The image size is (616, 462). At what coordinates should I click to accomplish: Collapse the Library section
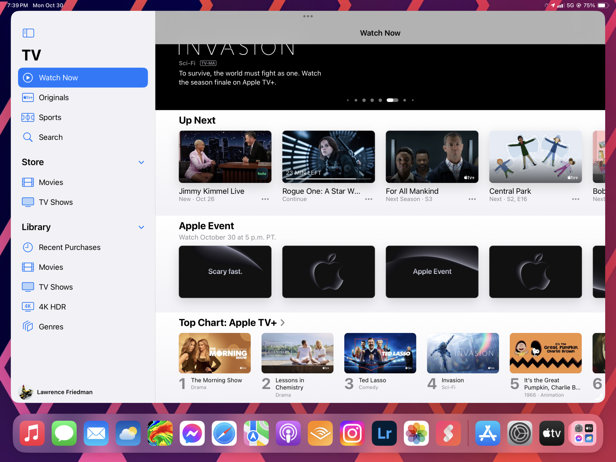click(x=141, y=227)
